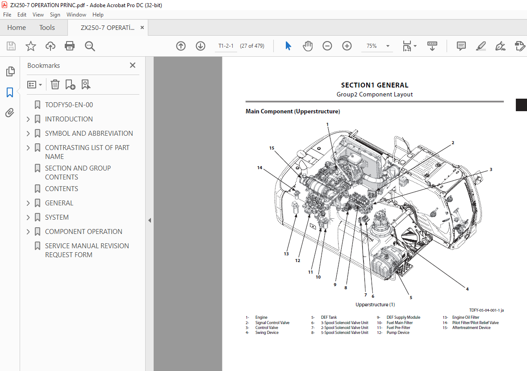The width and height of the screenshot is (527, 371).
Task: Close the Bookmarks panel
Action: 133,65
